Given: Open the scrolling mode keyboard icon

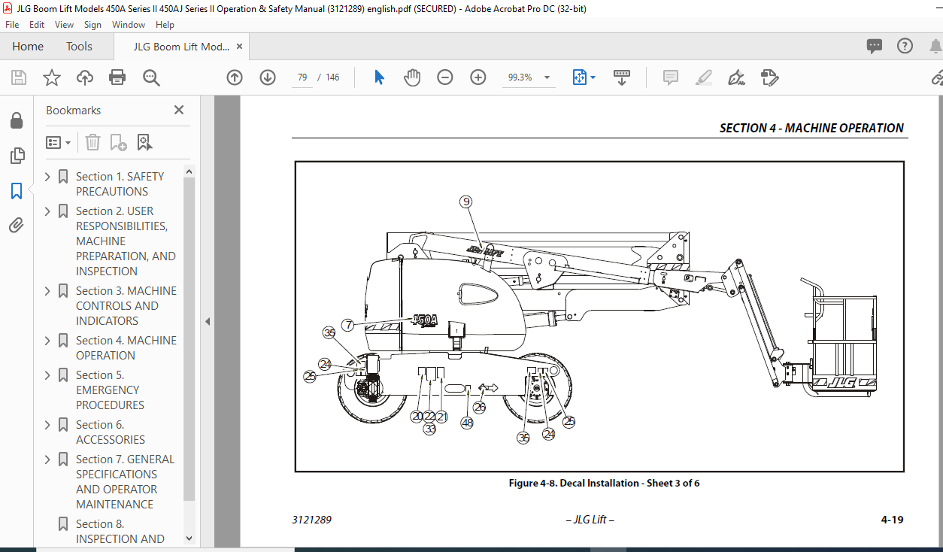Looking at the screenshot, I should coord(622,77).
